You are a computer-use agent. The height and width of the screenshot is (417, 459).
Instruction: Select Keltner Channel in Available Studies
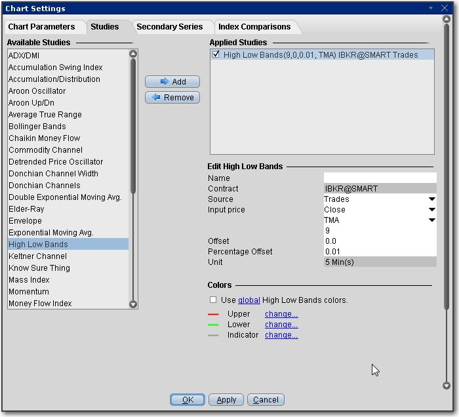(x=38, y=256)
